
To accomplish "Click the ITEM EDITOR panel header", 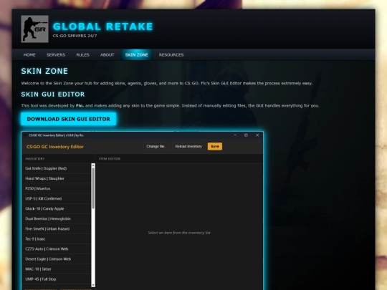I will 110,159.
